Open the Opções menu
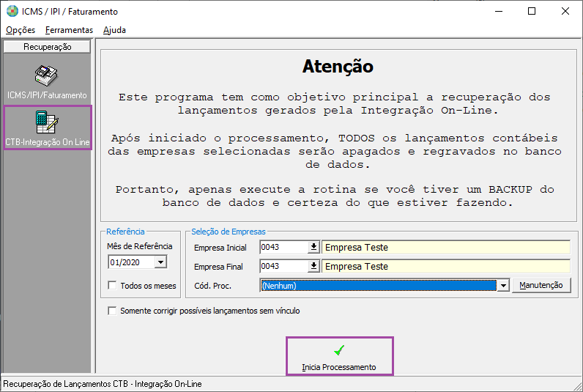This screenshot has width=583, height=392. tap(21, 30)
